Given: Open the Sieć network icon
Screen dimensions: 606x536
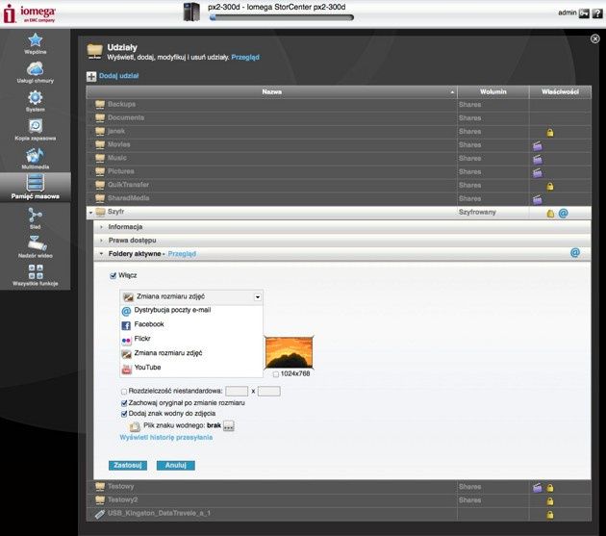Looking at the screenshot, I should [x=36, y=215].
